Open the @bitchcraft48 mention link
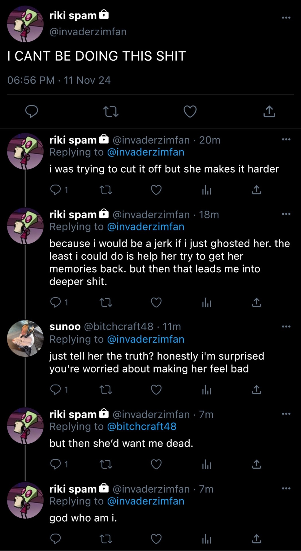 coord(142,427)
